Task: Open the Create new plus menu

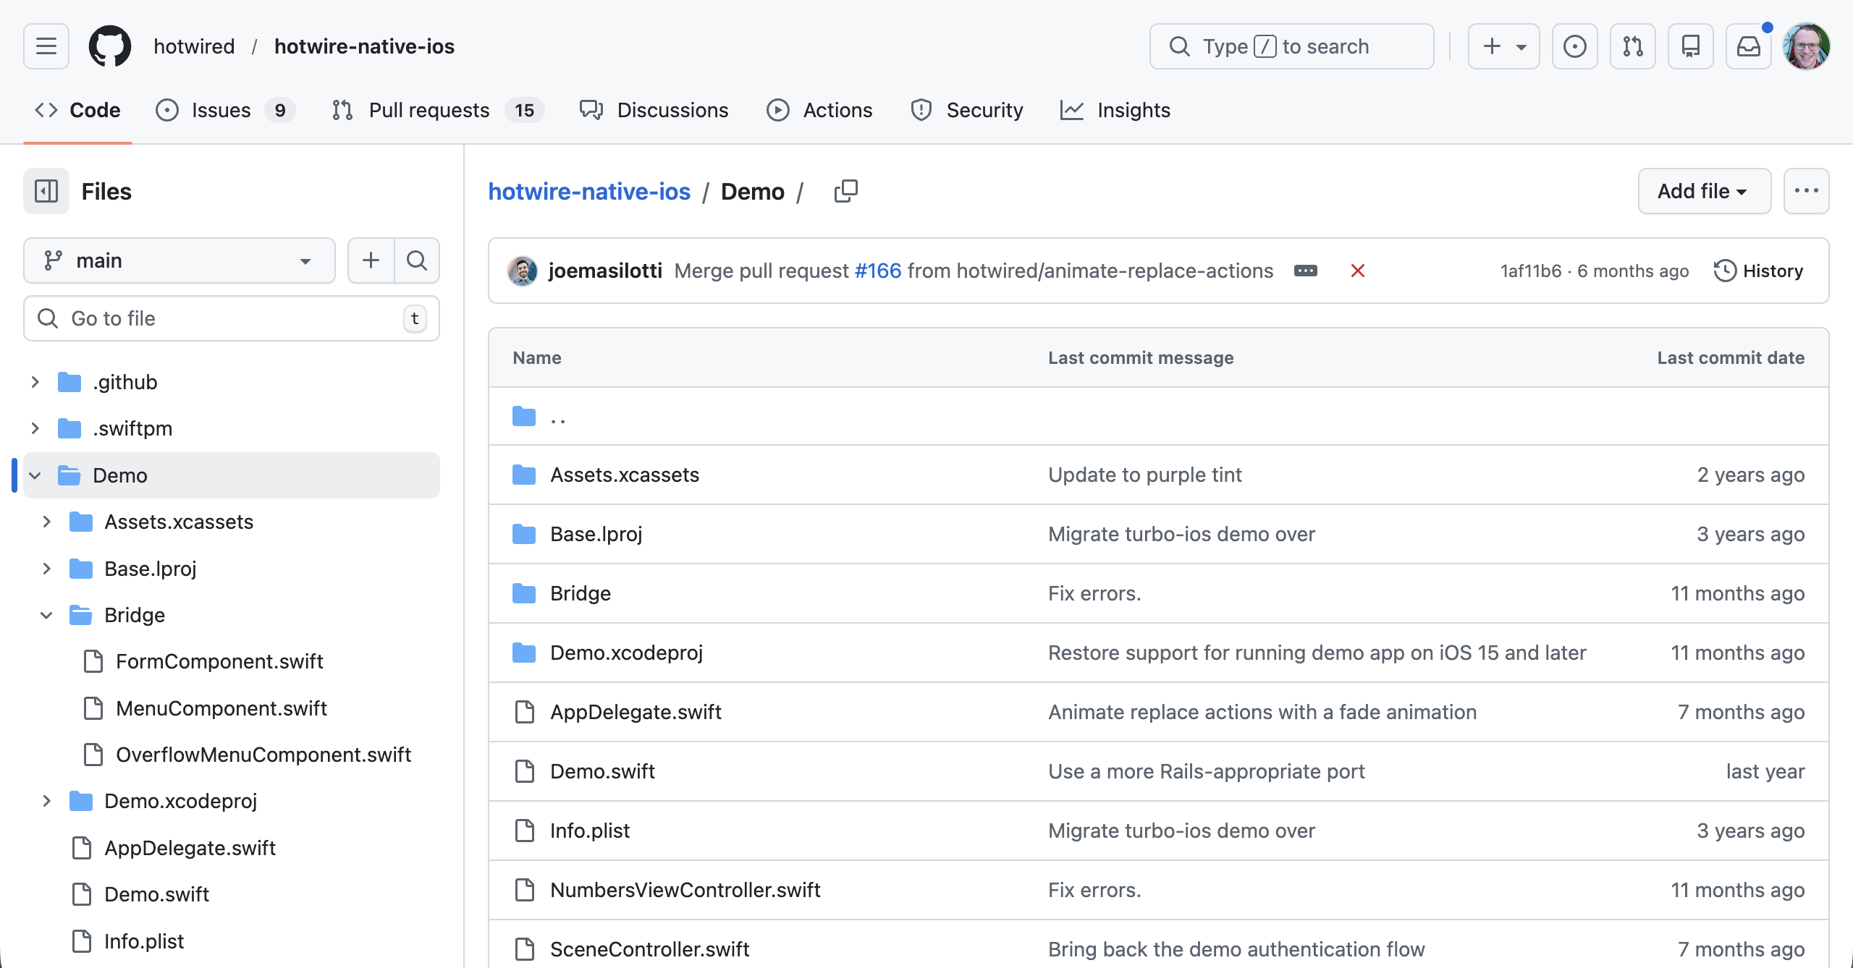Action: tap(1503, 46)
